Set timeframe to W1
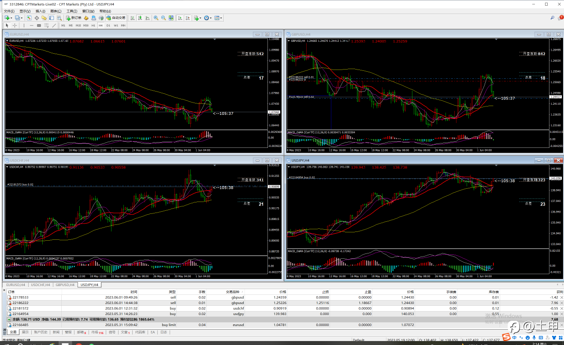This screenshot has height=345, width=564. pyautogui.click(x=116, y=26)
